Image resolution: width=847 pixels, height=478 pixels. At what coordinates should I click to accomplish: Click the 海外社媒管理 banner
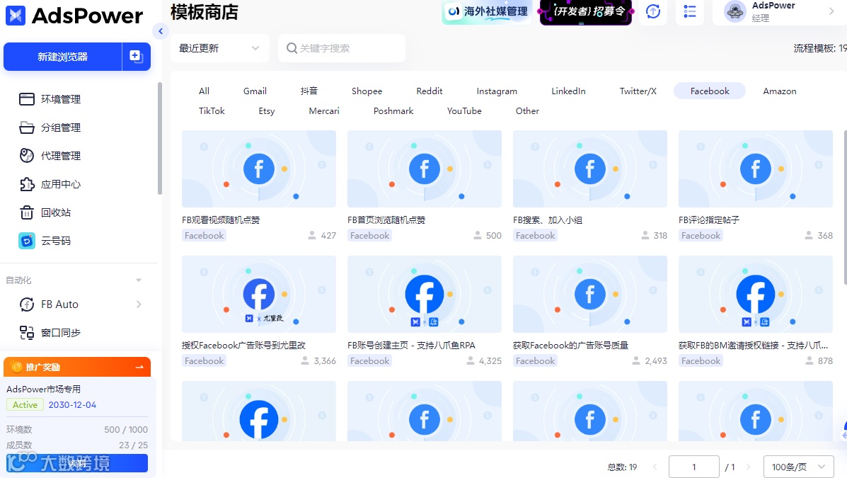487,11
